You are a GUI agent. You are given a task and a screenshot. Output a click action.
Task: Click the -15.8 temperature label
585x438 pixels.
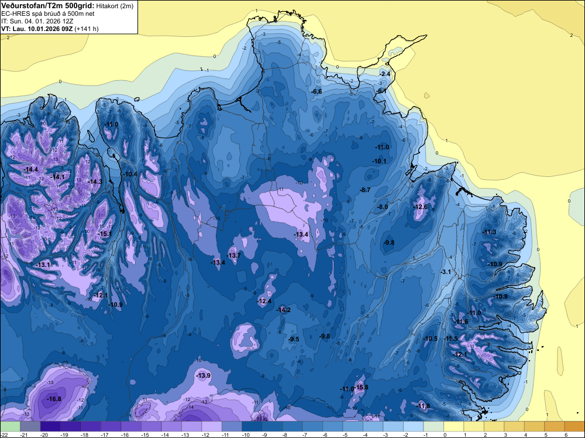point(361,387)
